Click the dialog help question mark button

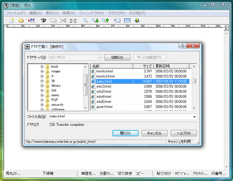click(x=183, y=46)
